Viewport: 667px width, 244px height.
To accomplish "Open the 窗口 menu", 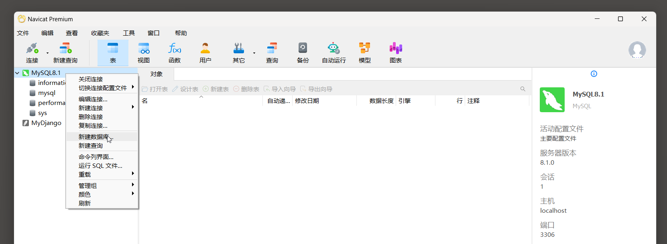I will tap(154, 33).
